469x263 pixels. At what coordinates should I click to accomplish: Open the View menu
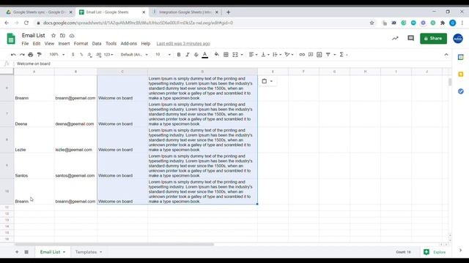[x=49, y=44]
